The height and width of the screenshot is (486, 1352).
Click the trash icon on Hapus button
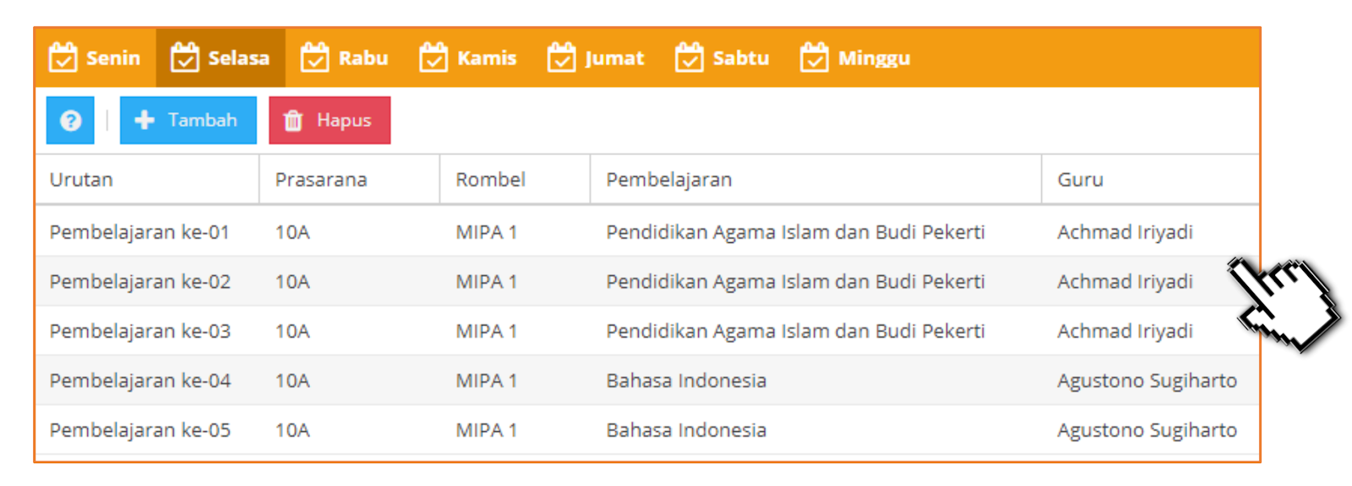coord(293,121)
